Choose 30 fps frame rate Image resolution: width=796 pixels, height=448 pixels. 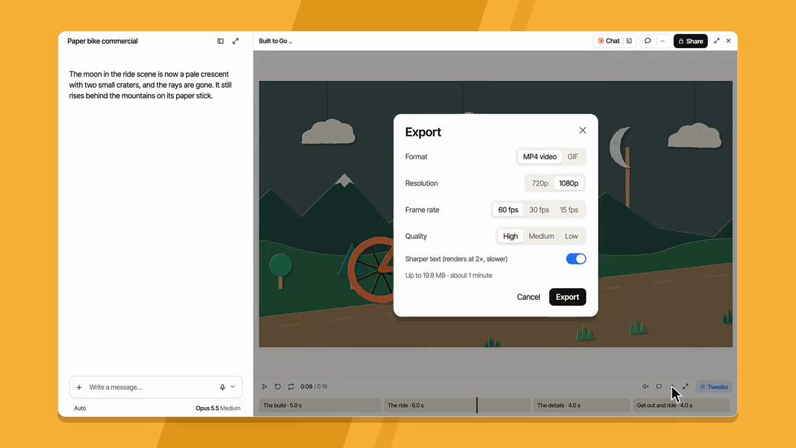pyautogui.click(x=539, y=210)
